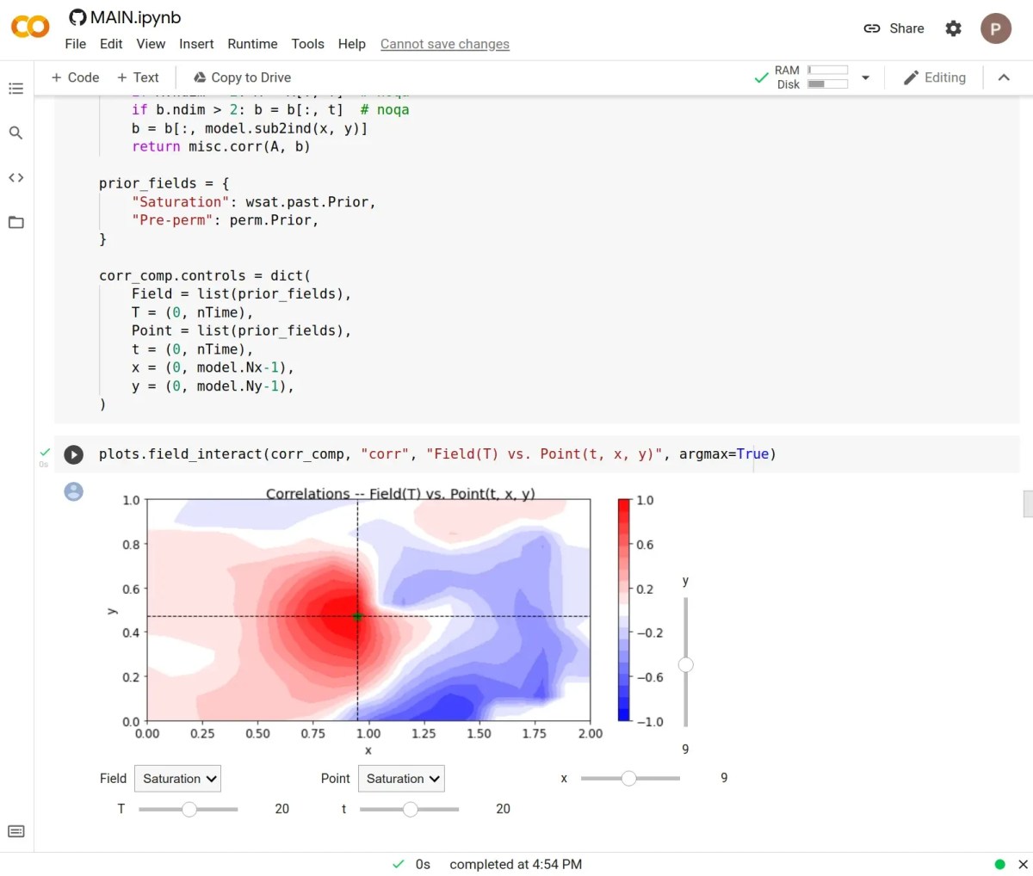Open the Edit menu
This screenshot has height=876, width=1033.
tap(111, 44)
